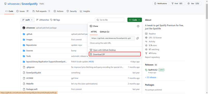This screenshot has width=208, height=94.
Task: Open the Releases heading link
Action: (x=149, y=65)
